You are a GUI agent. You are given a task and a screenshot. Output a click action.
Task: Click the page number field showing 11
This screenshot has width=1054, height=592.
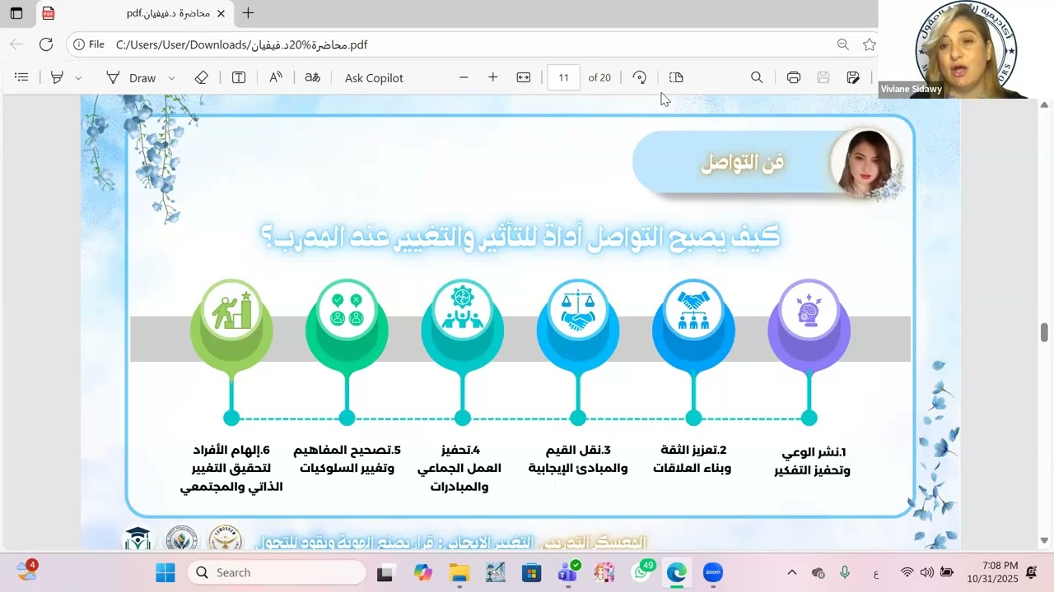[x=563, y=78]
